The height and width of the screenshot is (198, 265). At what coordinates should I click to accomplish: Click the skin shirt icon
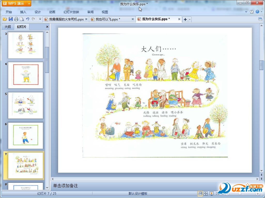tap(252, 12)
